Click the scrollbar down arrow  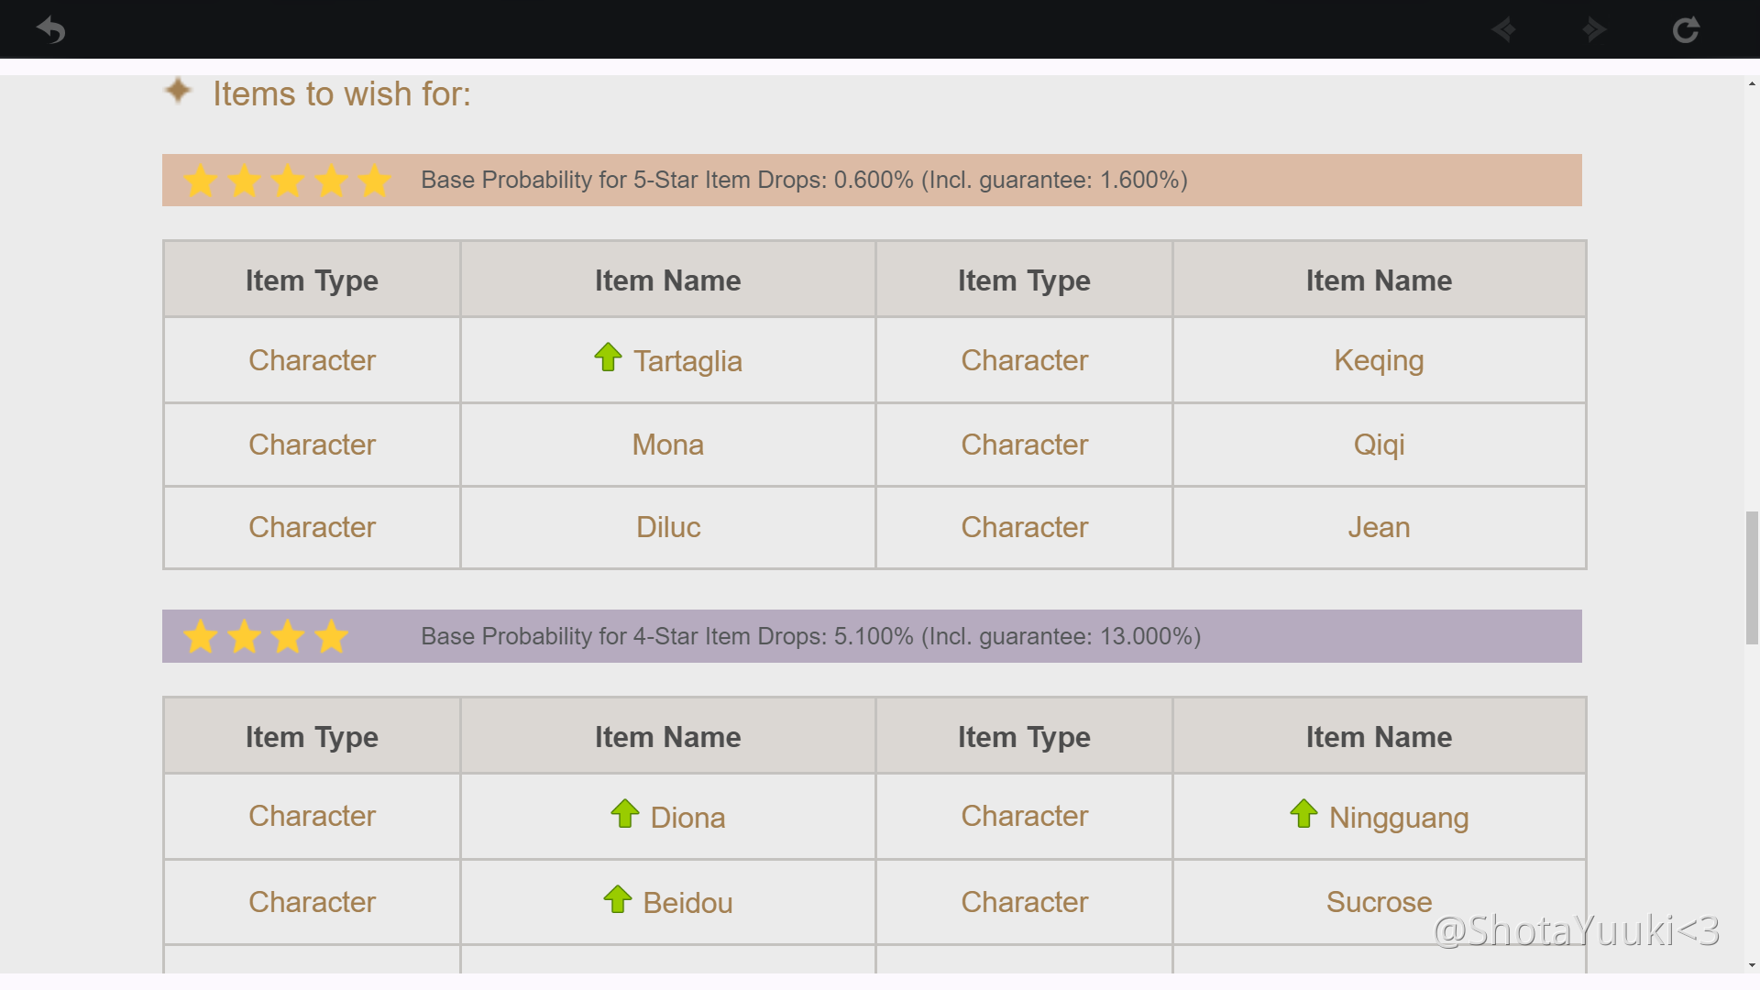pyautogui.click(x=1752, y=965)
